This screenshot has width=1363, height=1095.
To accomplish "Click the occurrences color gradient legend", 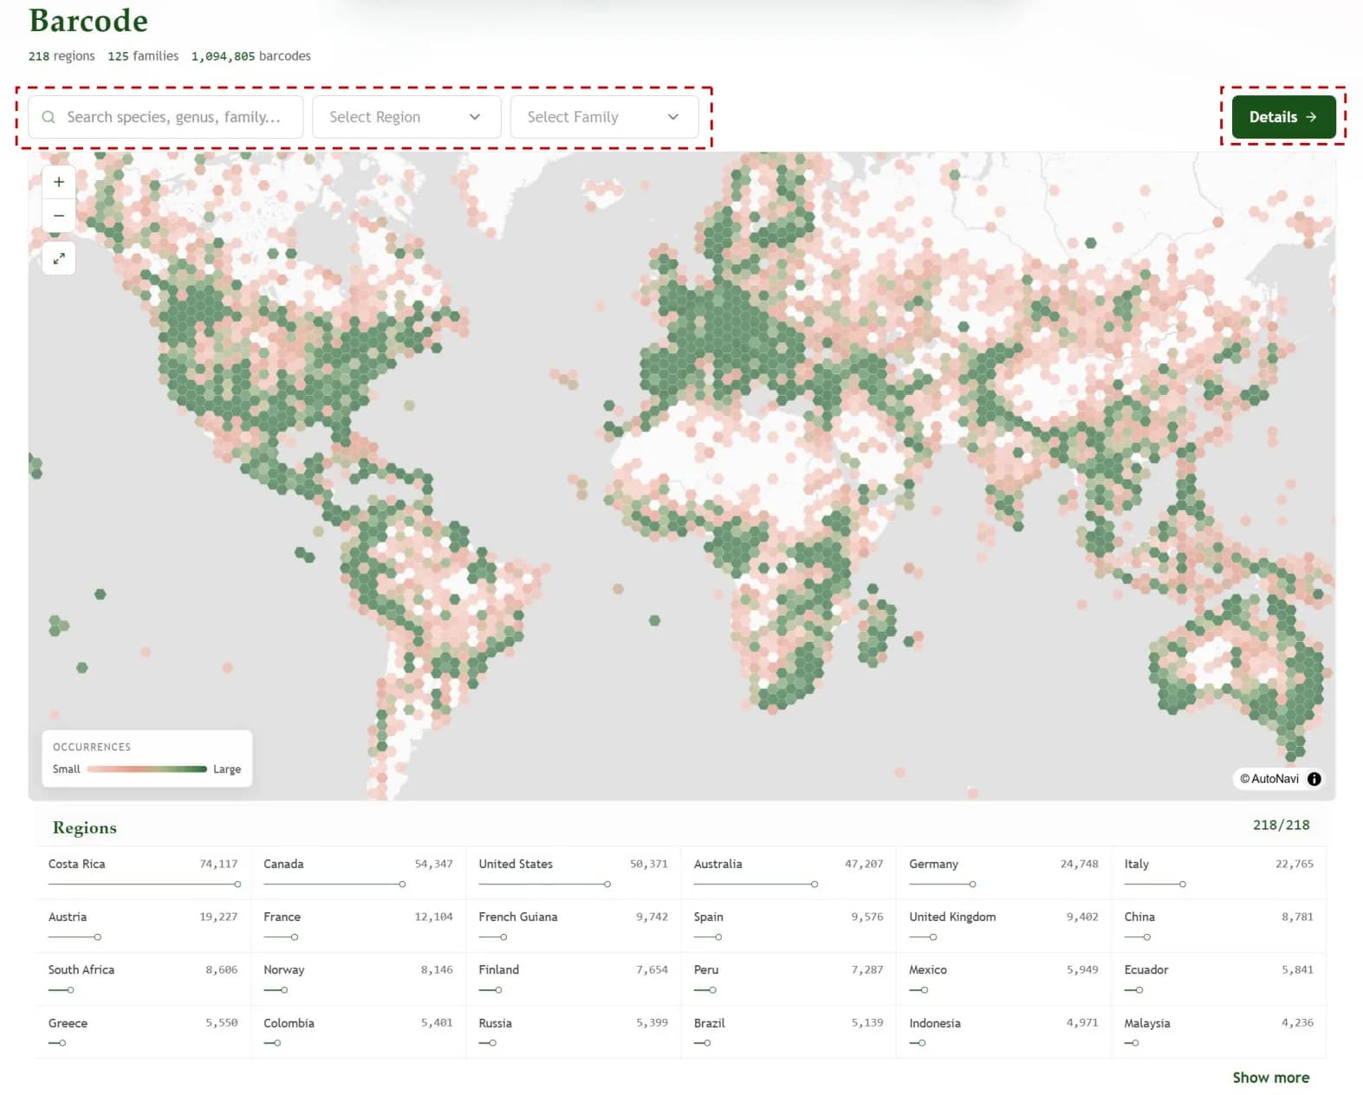I will click(146, 769).
